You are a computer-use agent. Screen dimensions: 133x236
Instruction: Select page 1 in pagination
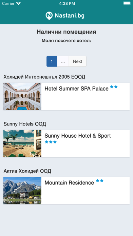pyautogui.click(x=52, y=61)
